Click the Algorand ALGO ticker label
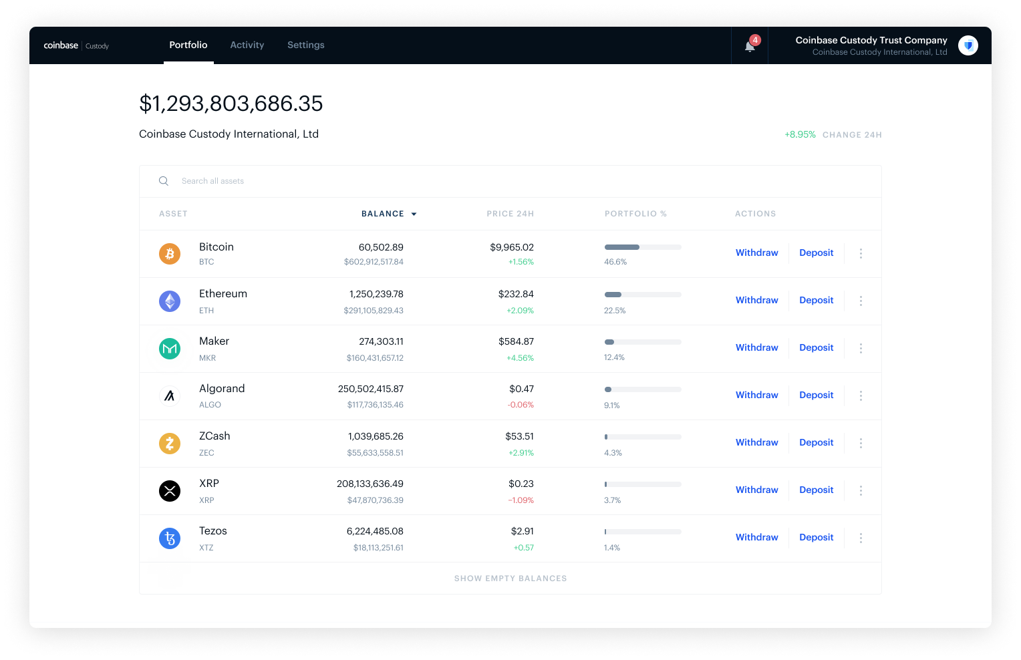Screen dimensions: 1021x660 point(210,405)
